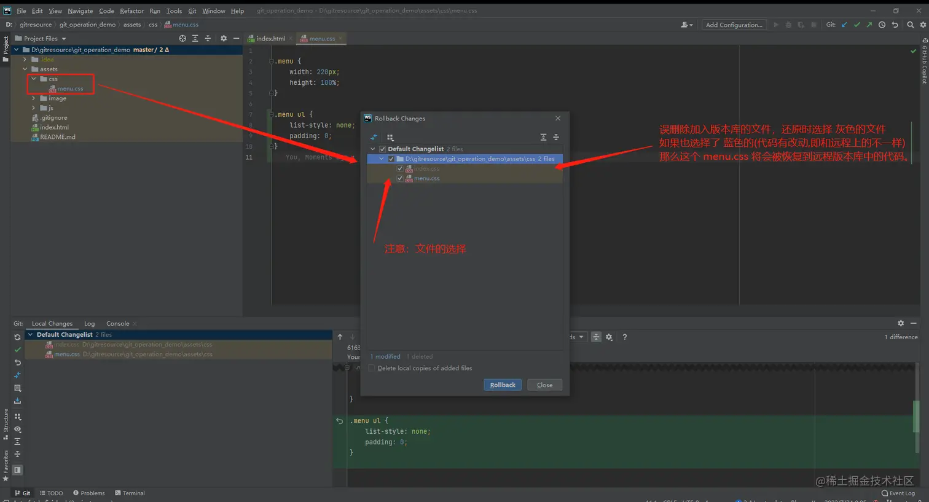Open the Git menu in menu bar
Viewport: 929px width, 502px height.
click(x=193, y=10)
